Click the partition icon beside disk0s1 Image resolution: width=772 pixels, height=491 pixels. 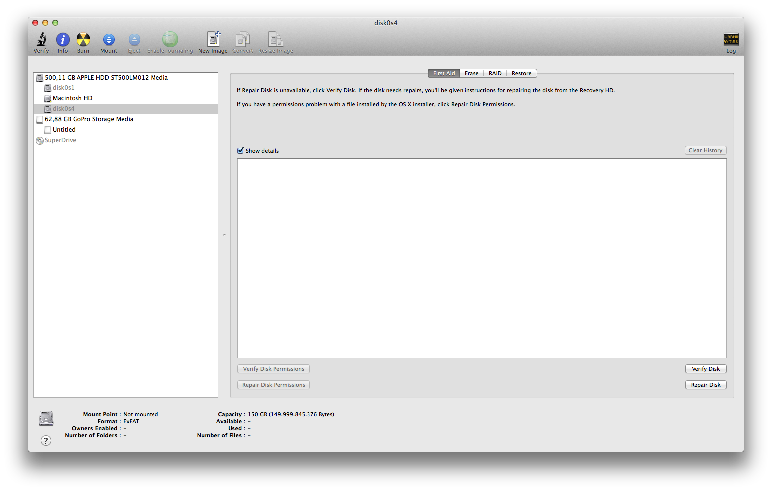pyautogui.click(x=48, y=88)
